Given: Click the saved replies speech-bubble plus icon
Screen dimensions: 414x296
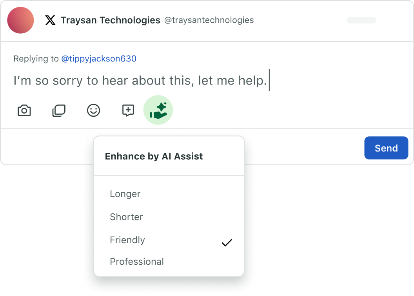Looking at the screenshot, I should click(x=128, y=110).
